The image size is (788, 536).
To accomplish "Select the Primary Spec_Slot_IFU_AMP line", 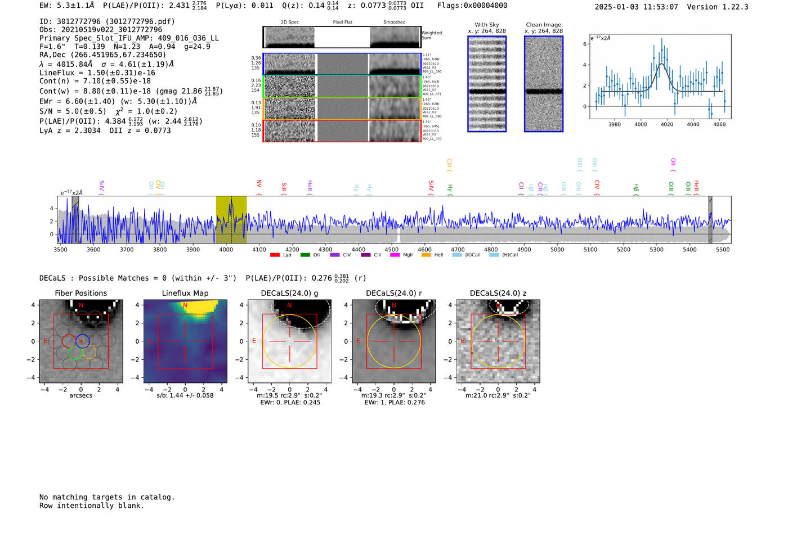I will tap(129, 38).
